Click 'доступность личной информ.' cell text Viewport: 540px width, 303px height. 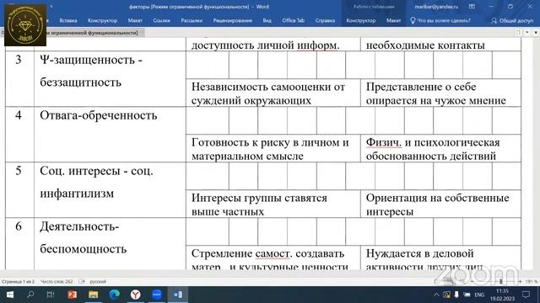pyautogui.click(x=265, y=45)
